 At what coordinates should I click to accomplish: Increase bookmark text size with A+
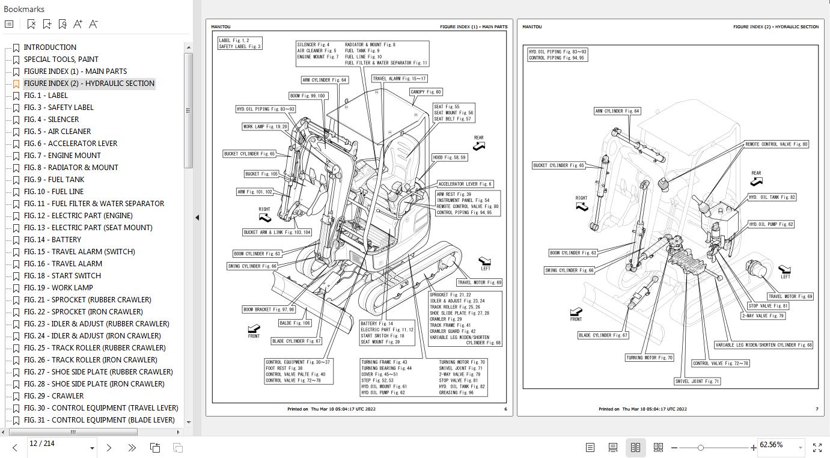coord(78,24)
